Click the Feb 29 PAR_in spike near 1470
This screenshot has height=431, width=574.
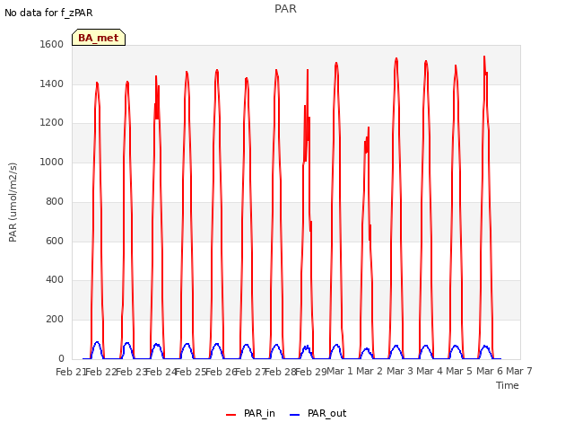click(x=308, y=70)
